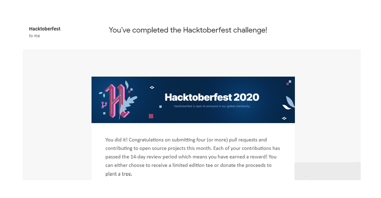
Task: Click the small squares at banner top-right corner
Action: pos(289,82)
